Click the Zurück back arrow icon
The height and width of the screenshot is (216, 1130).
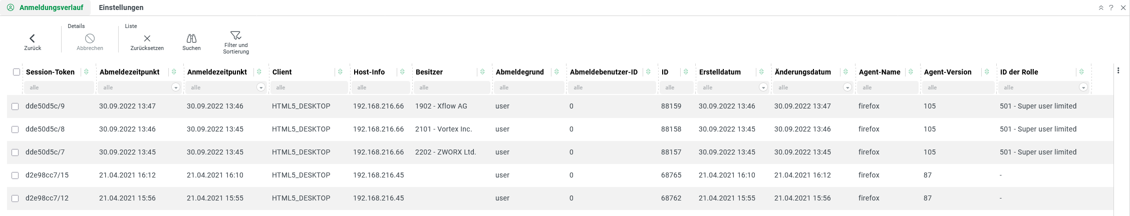(33, 38)
